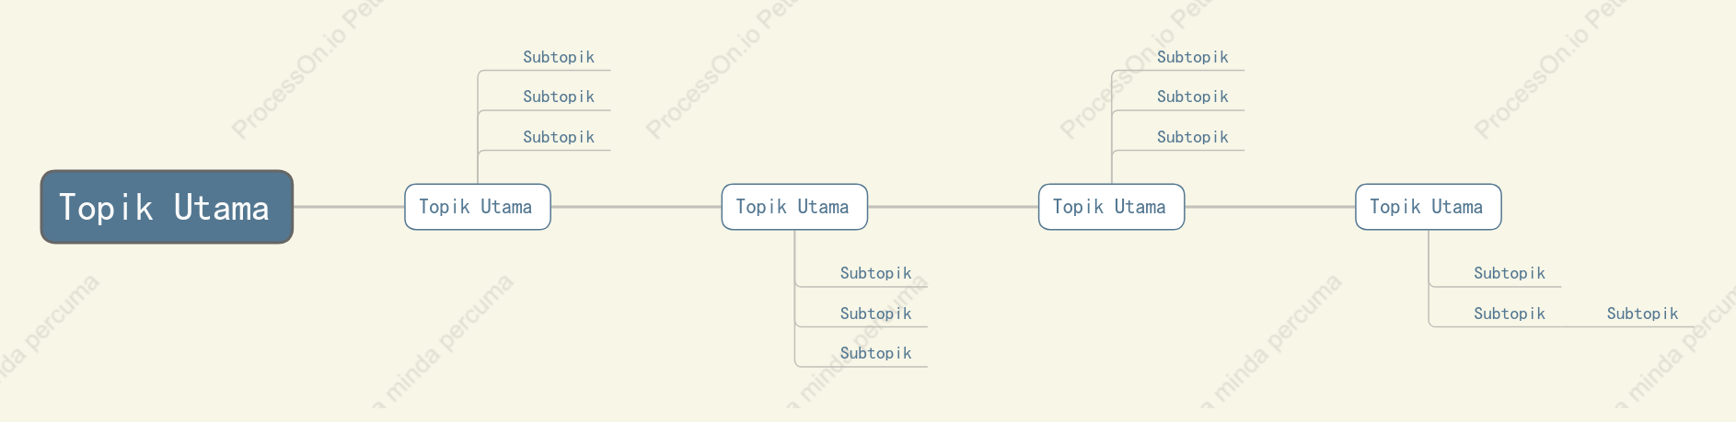Click the first Subtopik under the fourth branch

coord(1510,273)
